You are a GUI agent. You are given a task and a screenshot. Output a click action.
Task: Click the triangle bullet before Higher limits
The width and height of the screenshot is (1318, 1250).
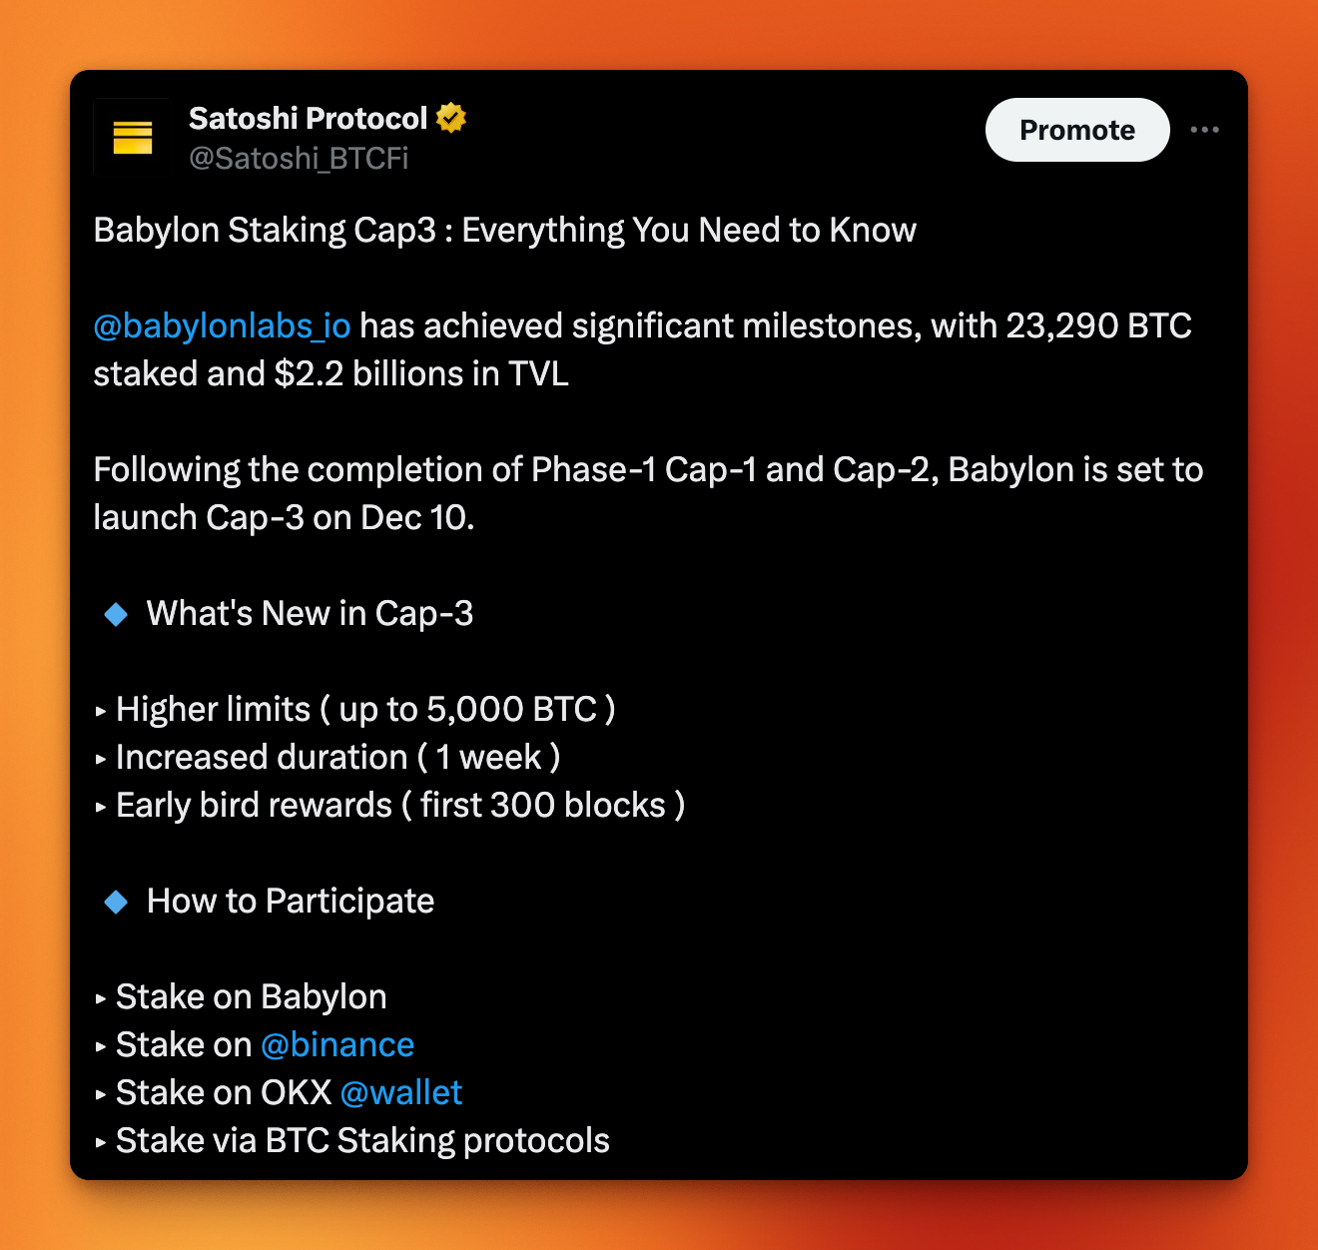click(101, 712)
